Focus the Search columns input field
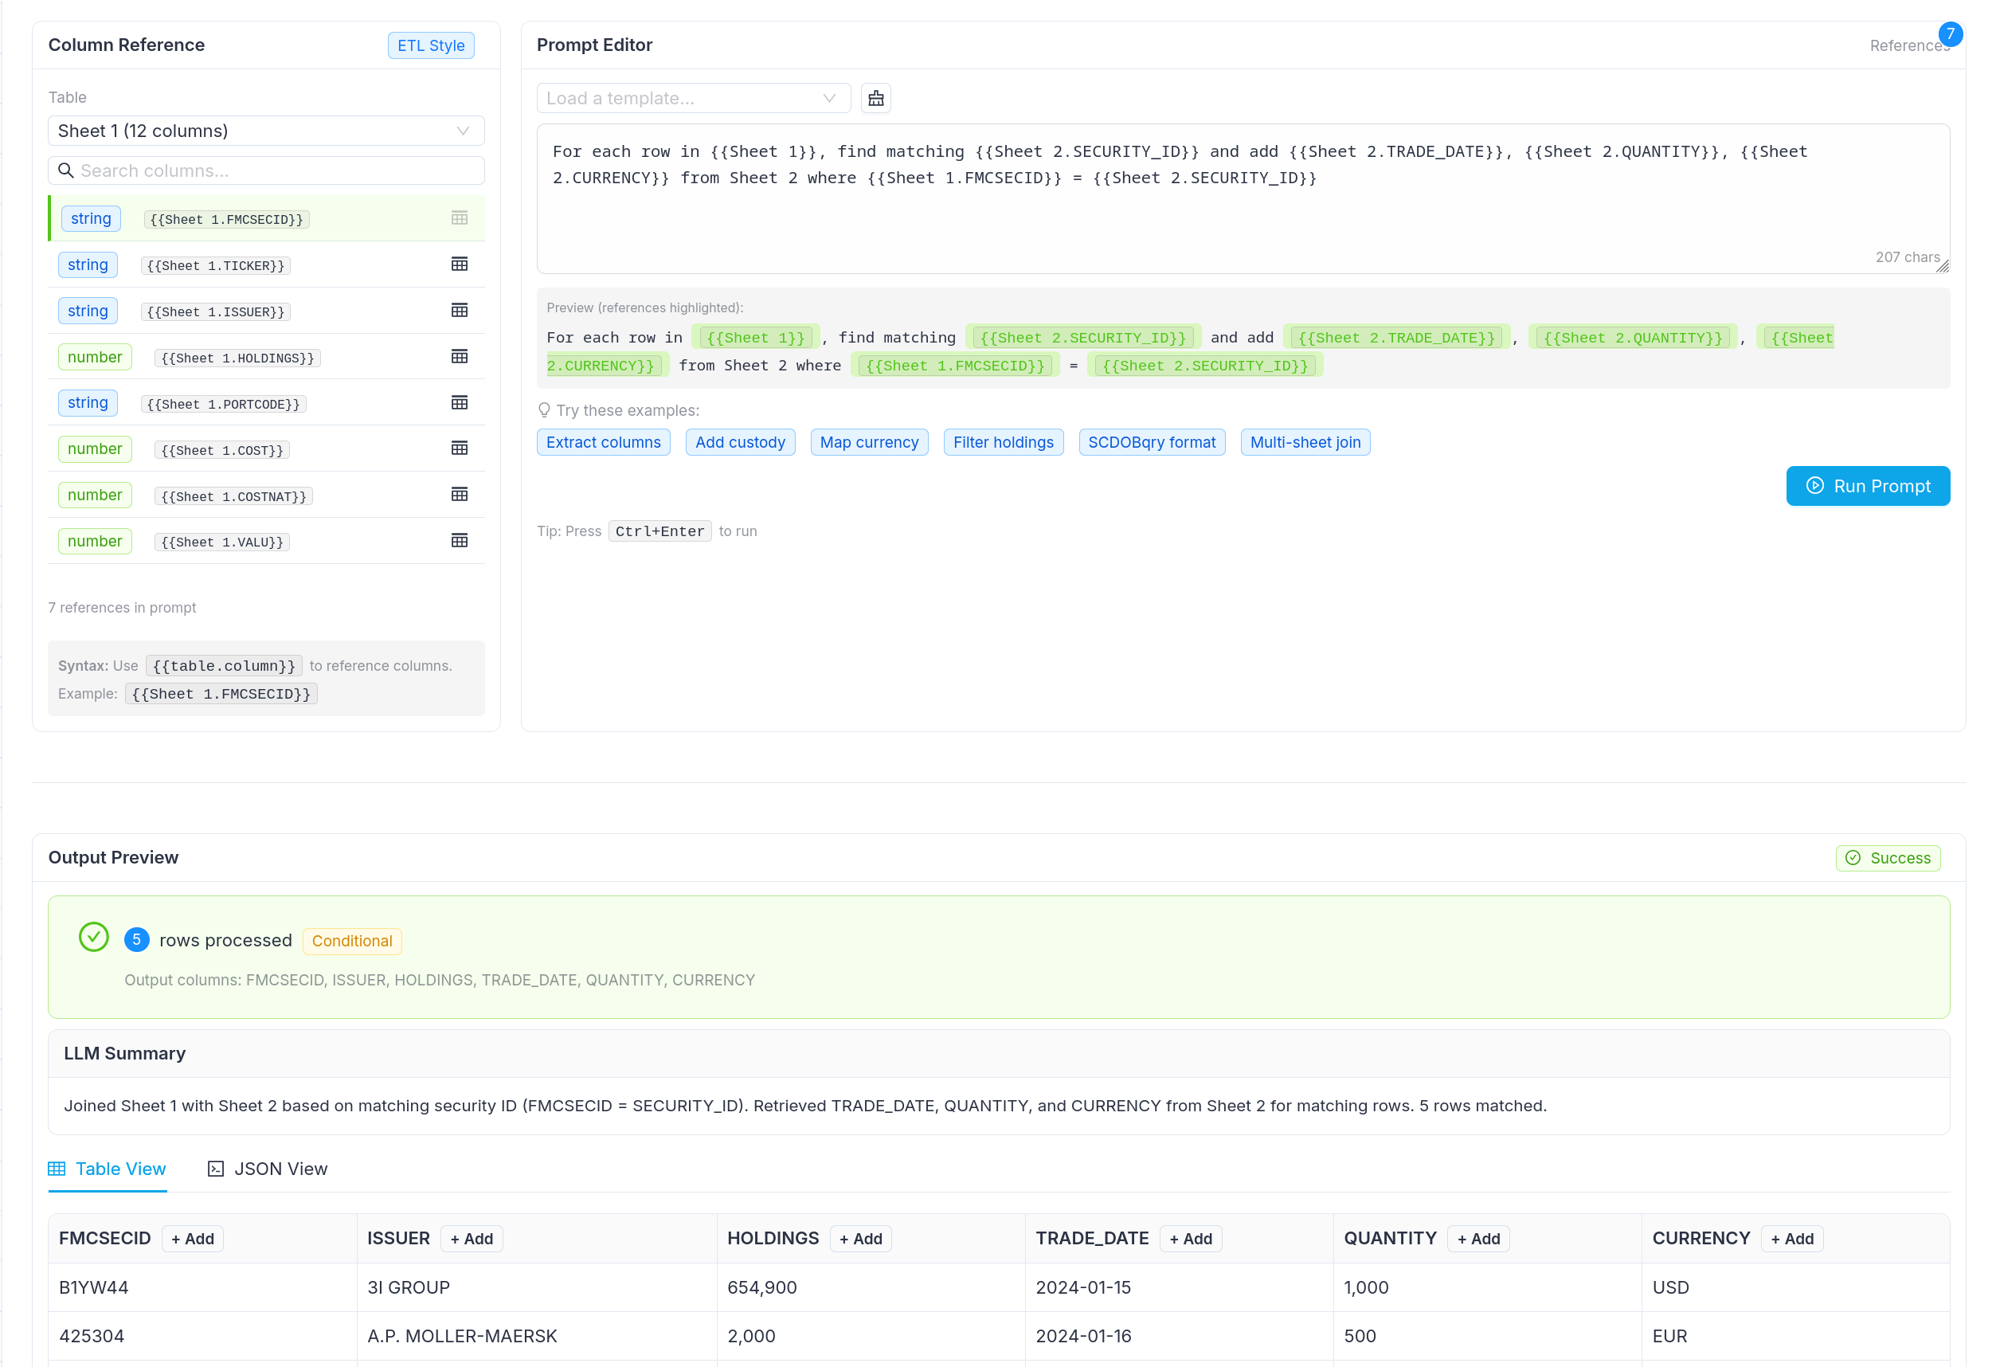1996x1367 pixels. [x=266, y=170]
